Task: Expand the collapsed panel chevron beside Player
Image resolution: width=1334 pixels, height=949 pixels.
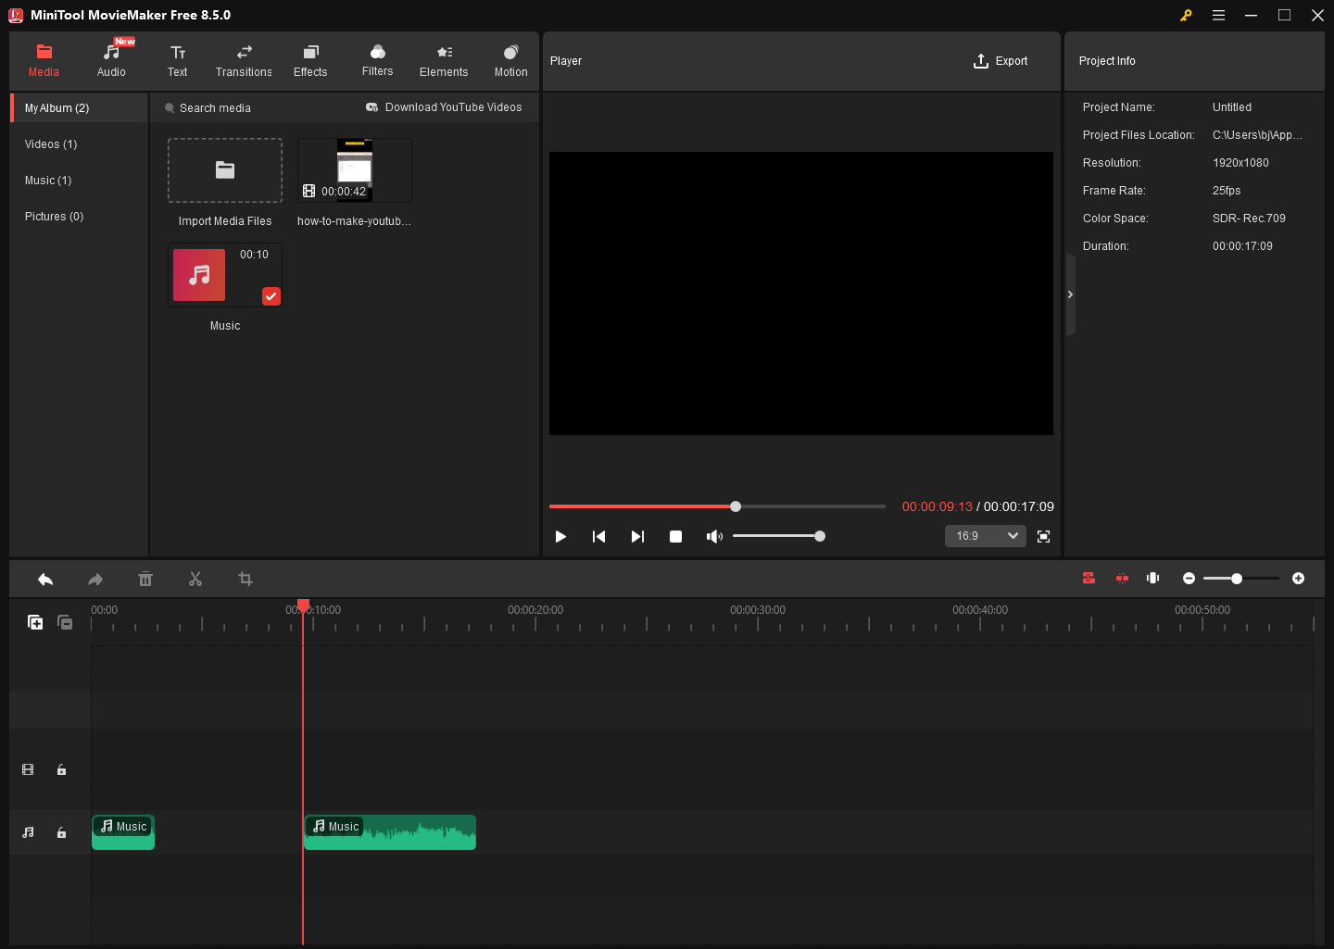Action: point(1070,294)
